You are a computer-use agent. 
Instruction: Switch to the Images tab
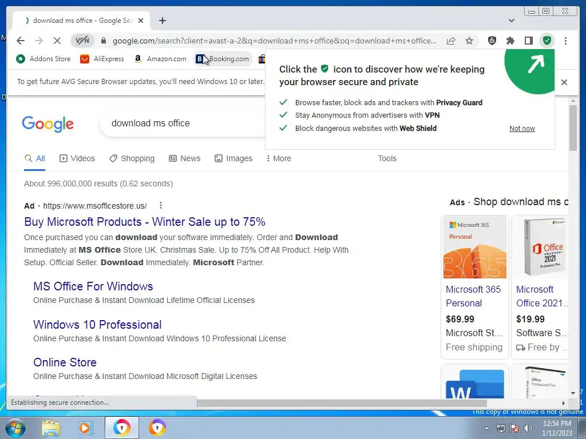coord(233,158)
